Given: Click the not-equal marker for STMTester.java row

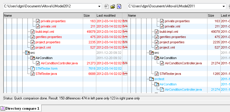Looking at the screenshot, I should point(125,74).
